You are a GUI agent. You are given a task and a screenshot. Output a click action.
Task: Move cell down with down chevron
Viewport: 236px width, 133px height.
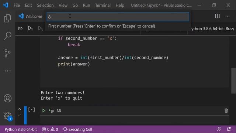pyautogui.click(x=19, y=115)
